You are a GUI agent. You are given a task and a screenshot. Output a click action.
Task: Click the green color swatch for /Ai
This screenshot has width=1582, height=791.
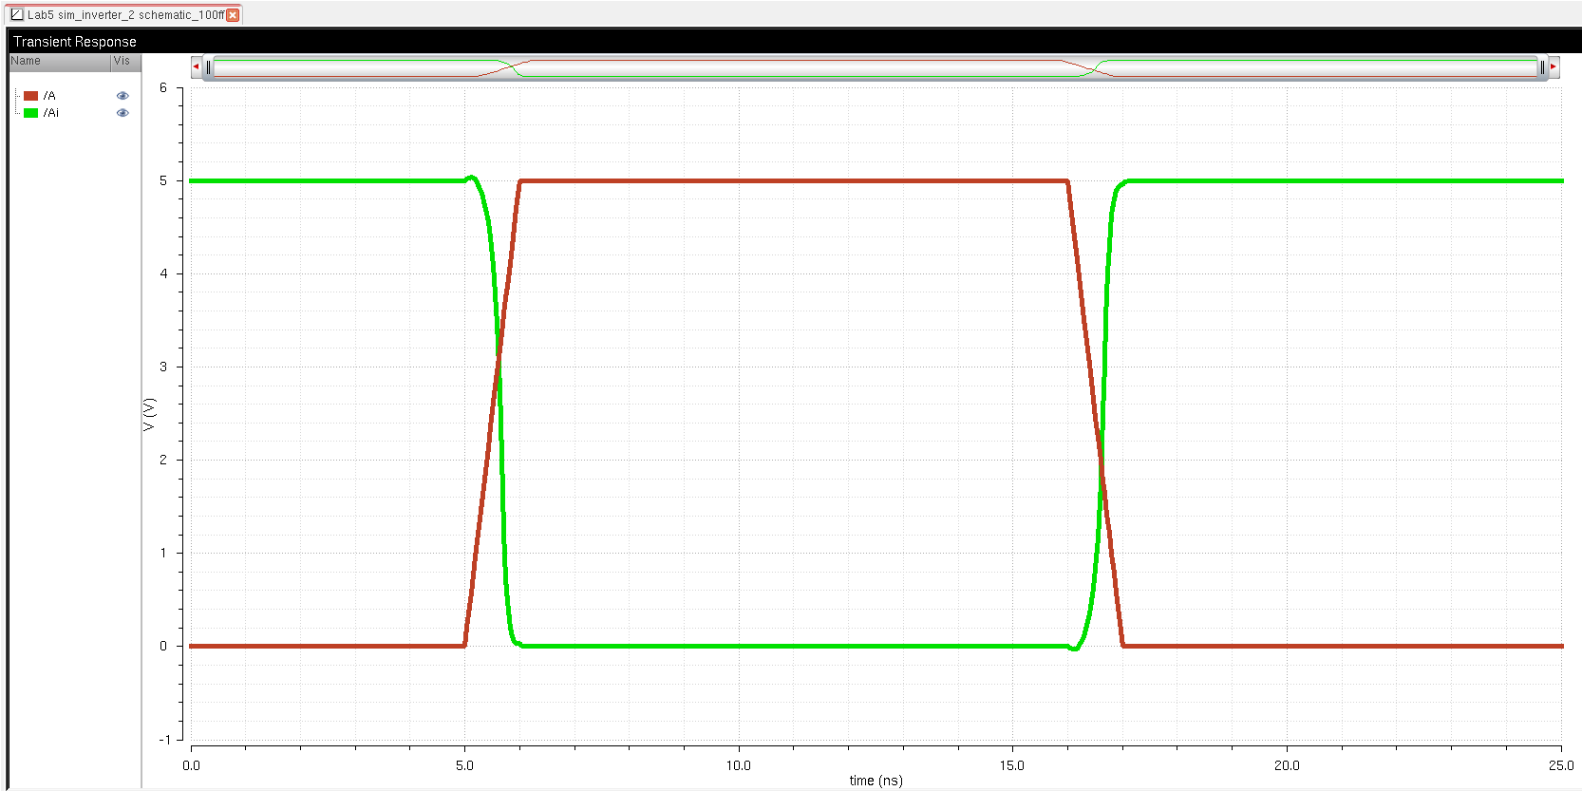30,113
